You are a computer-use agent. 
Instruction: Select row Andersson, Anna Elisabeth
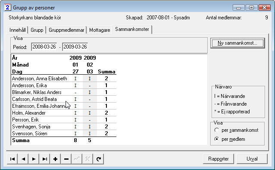tap(64, 79)
